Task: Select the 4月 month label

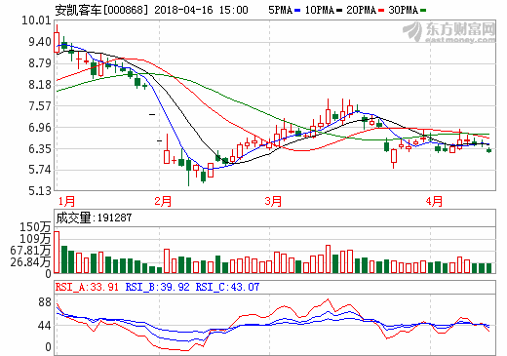Action: pyautogui.click(x=434, y=201)
